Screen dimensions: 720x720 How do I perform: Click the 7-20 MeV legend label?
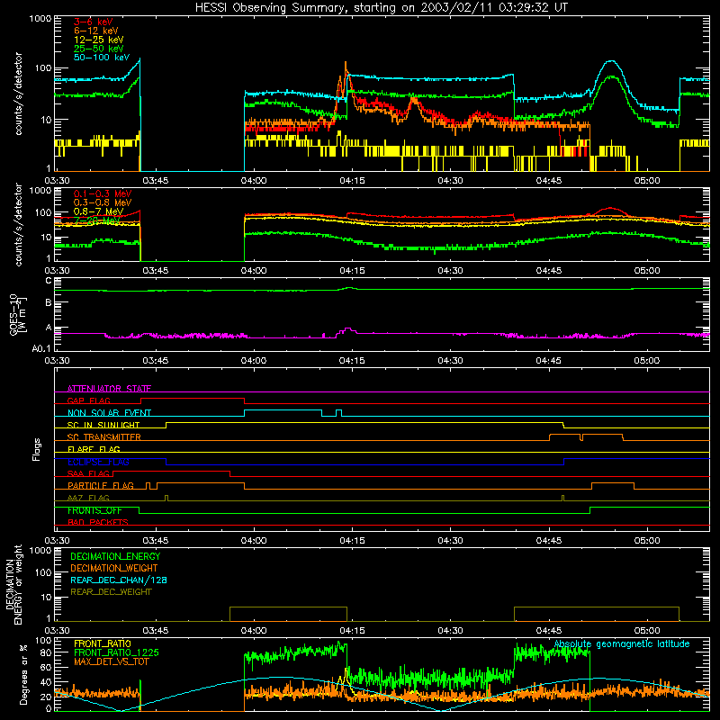(x=97, y=220)
